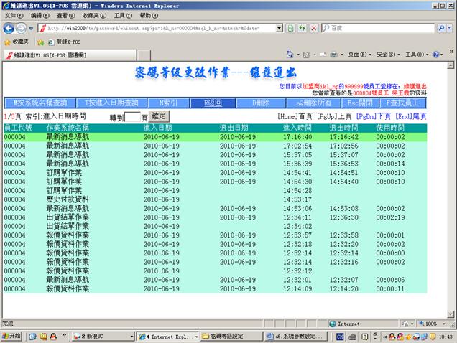Open the 工具(T) menu in menu bar
The width and height of the screenshot is (457, 343).
pos(123,15)
